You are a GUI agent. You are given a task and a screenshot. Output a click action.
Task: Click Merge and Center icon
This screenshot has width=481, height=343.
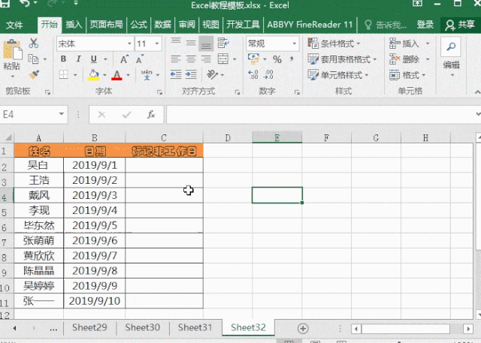click(223, 59)
